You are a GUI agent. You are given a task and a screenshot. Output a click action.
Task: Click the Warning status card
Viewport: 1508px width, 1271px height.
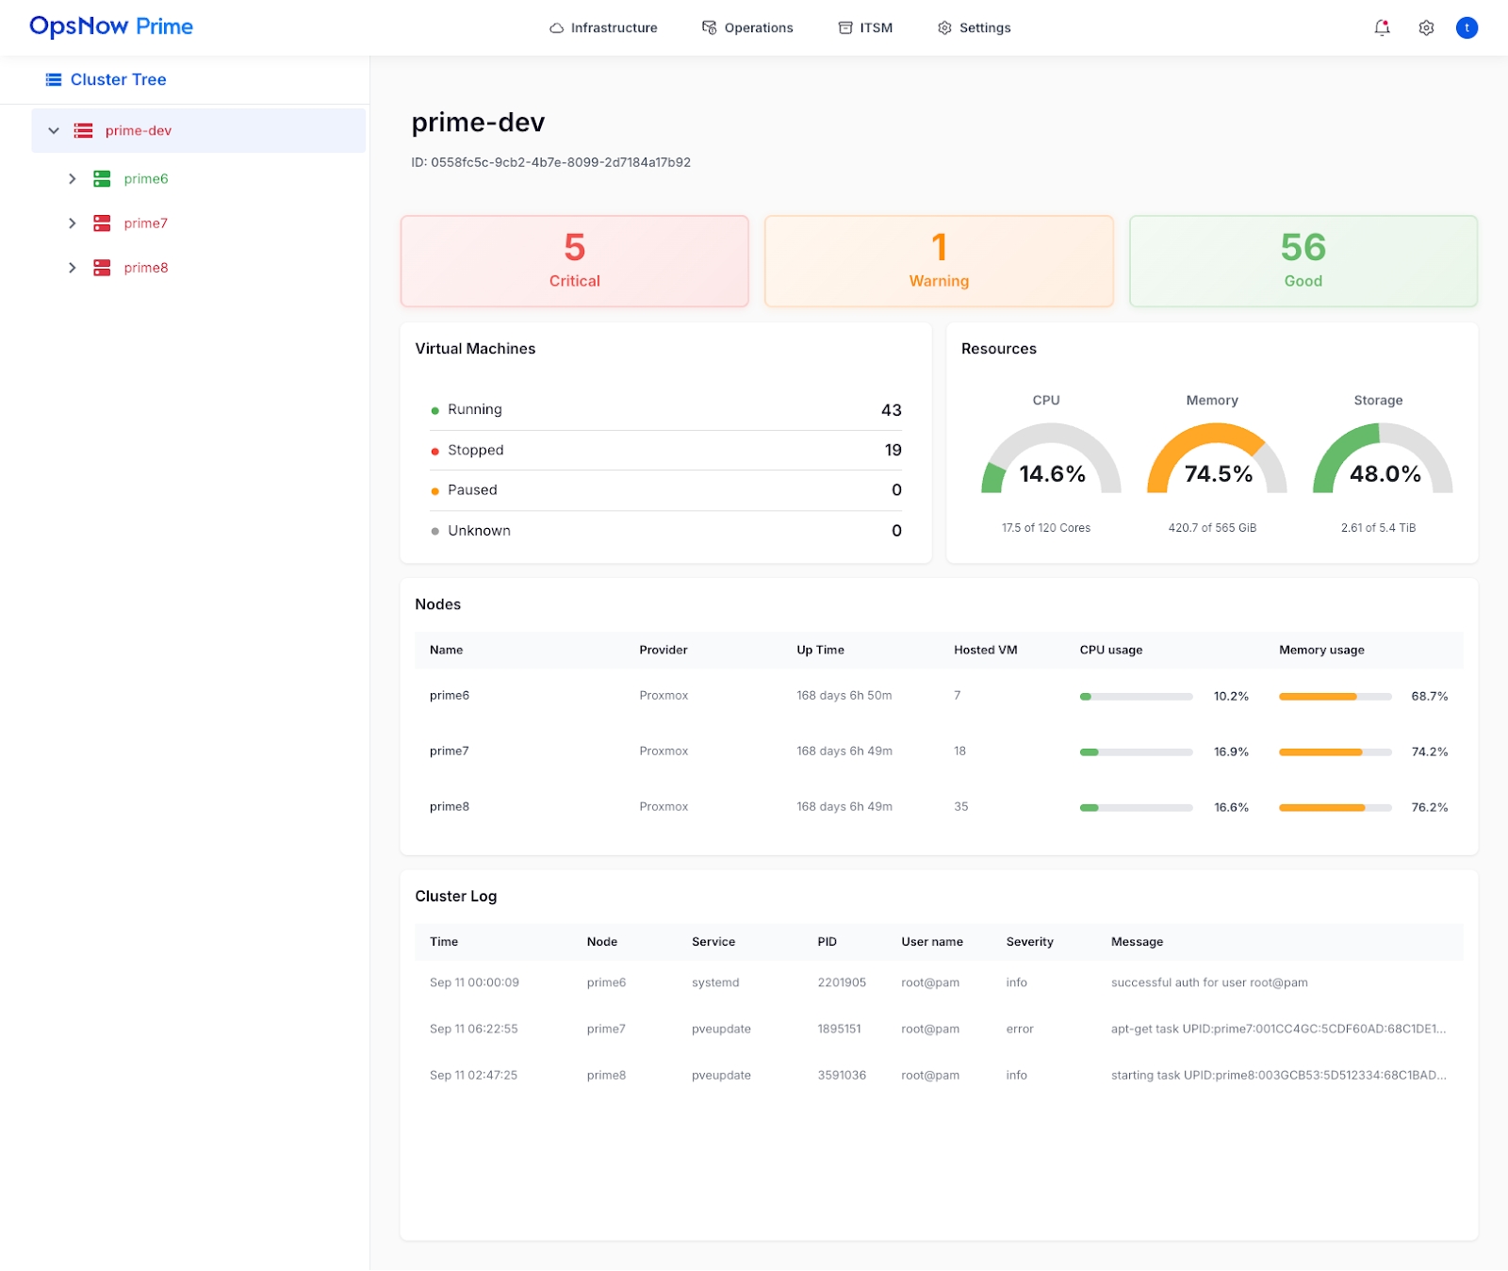tap(939, 261)
